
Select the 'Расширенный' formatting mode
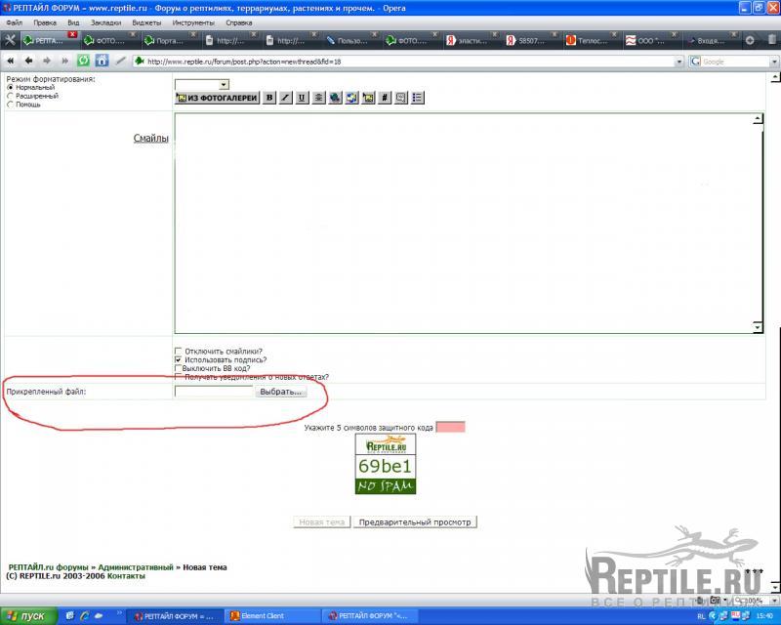(x=11, y=96)
